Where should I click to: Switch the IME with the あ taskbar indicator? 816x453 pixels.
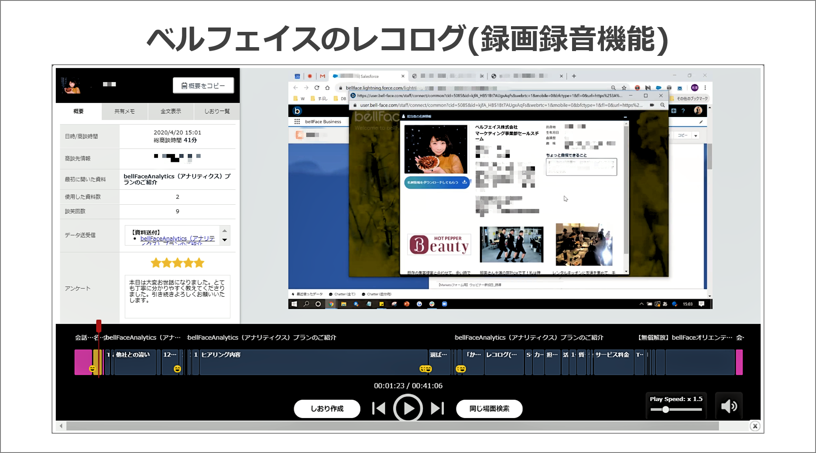[665, 304]
